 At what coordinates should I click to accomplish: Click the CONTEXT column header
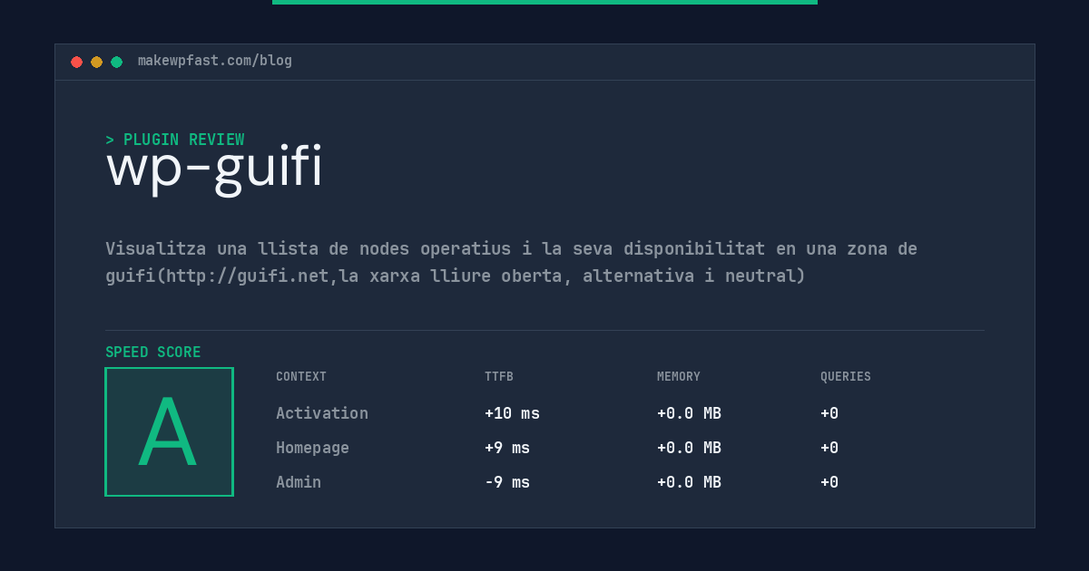tap(301, 376)
